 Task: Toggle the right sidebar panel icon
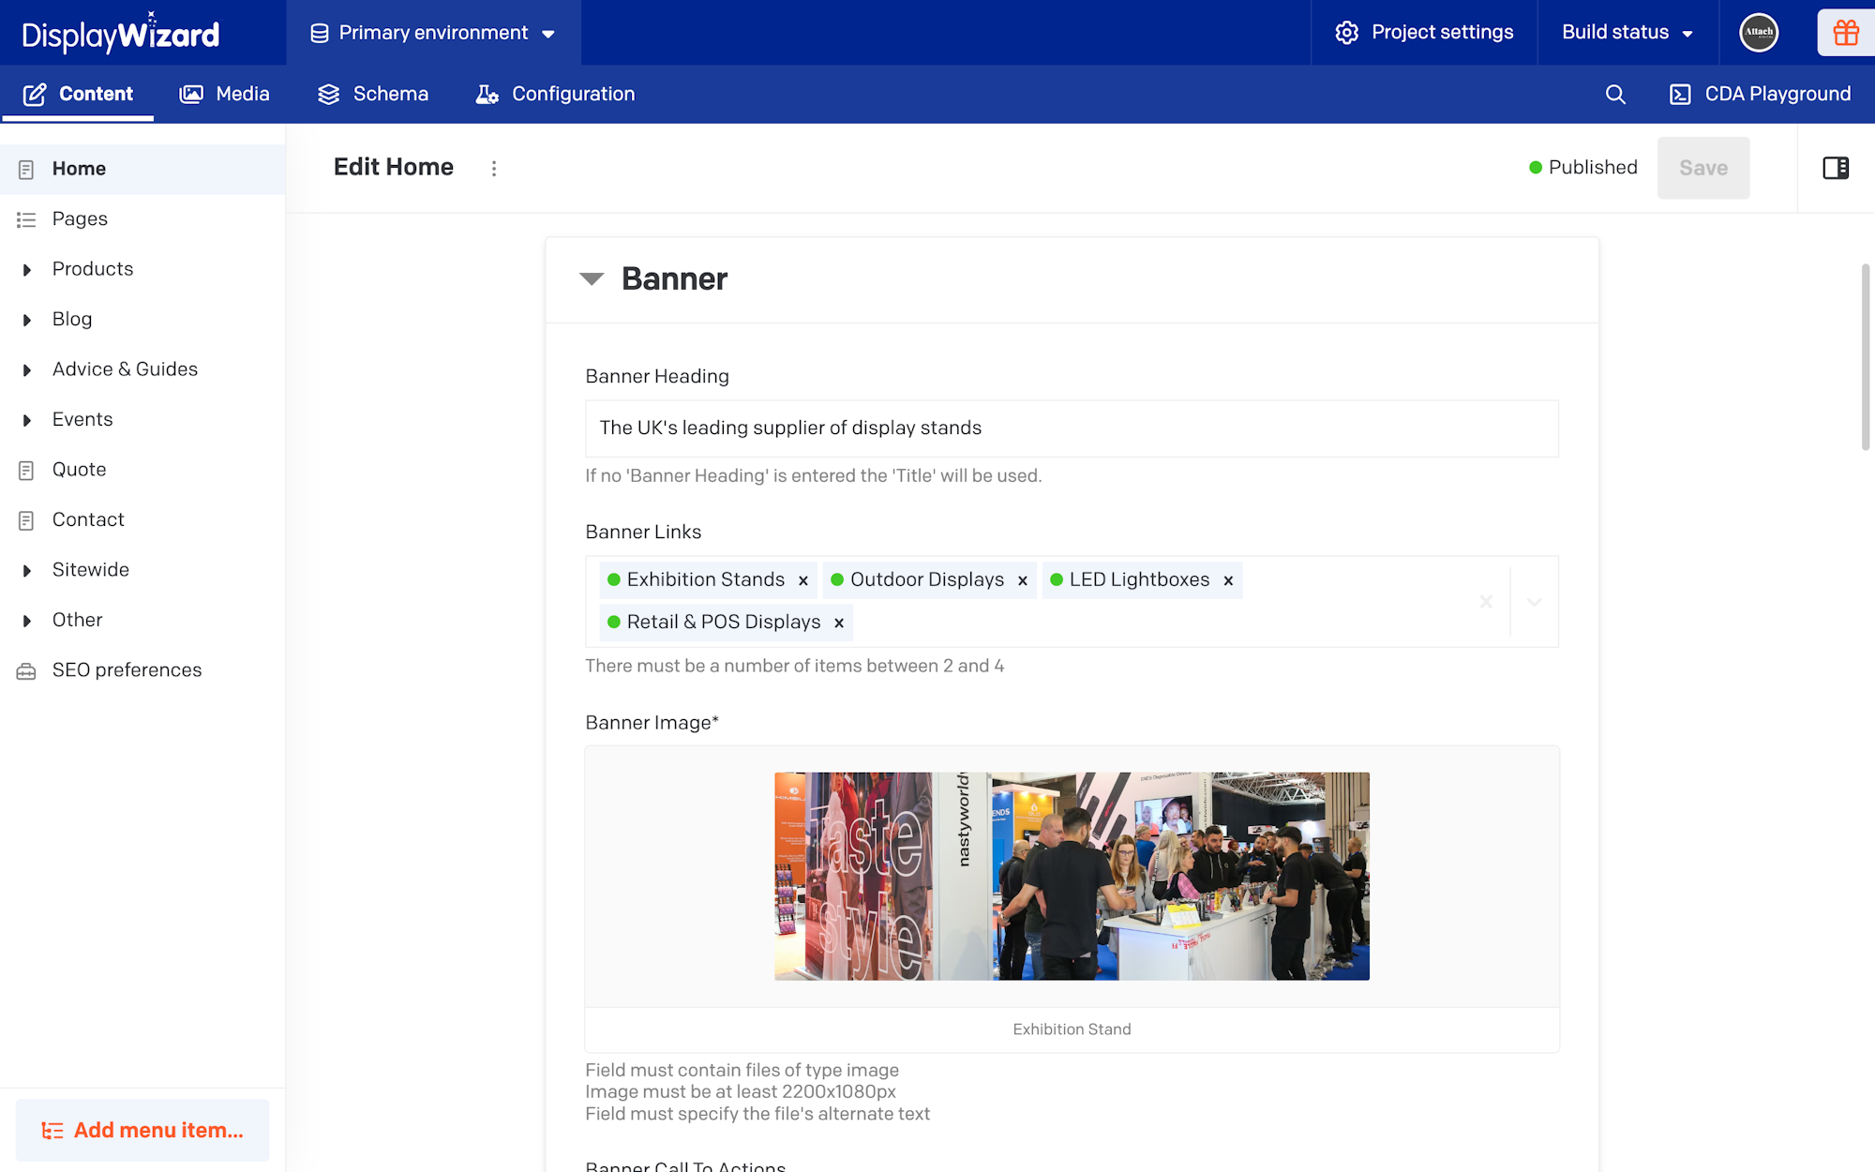tap(1836, 168)
